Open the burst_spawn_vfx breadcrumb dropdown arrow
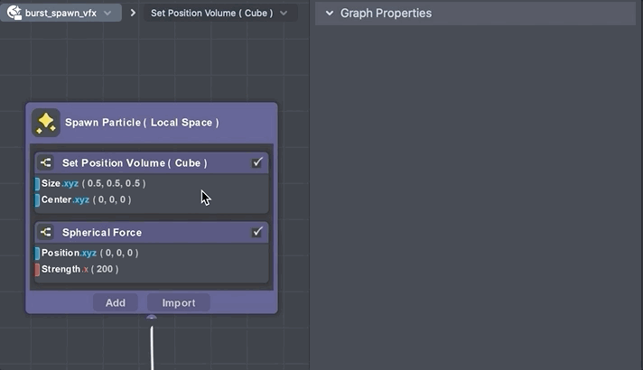Screen dimensions: 643x370 (107, 14)
